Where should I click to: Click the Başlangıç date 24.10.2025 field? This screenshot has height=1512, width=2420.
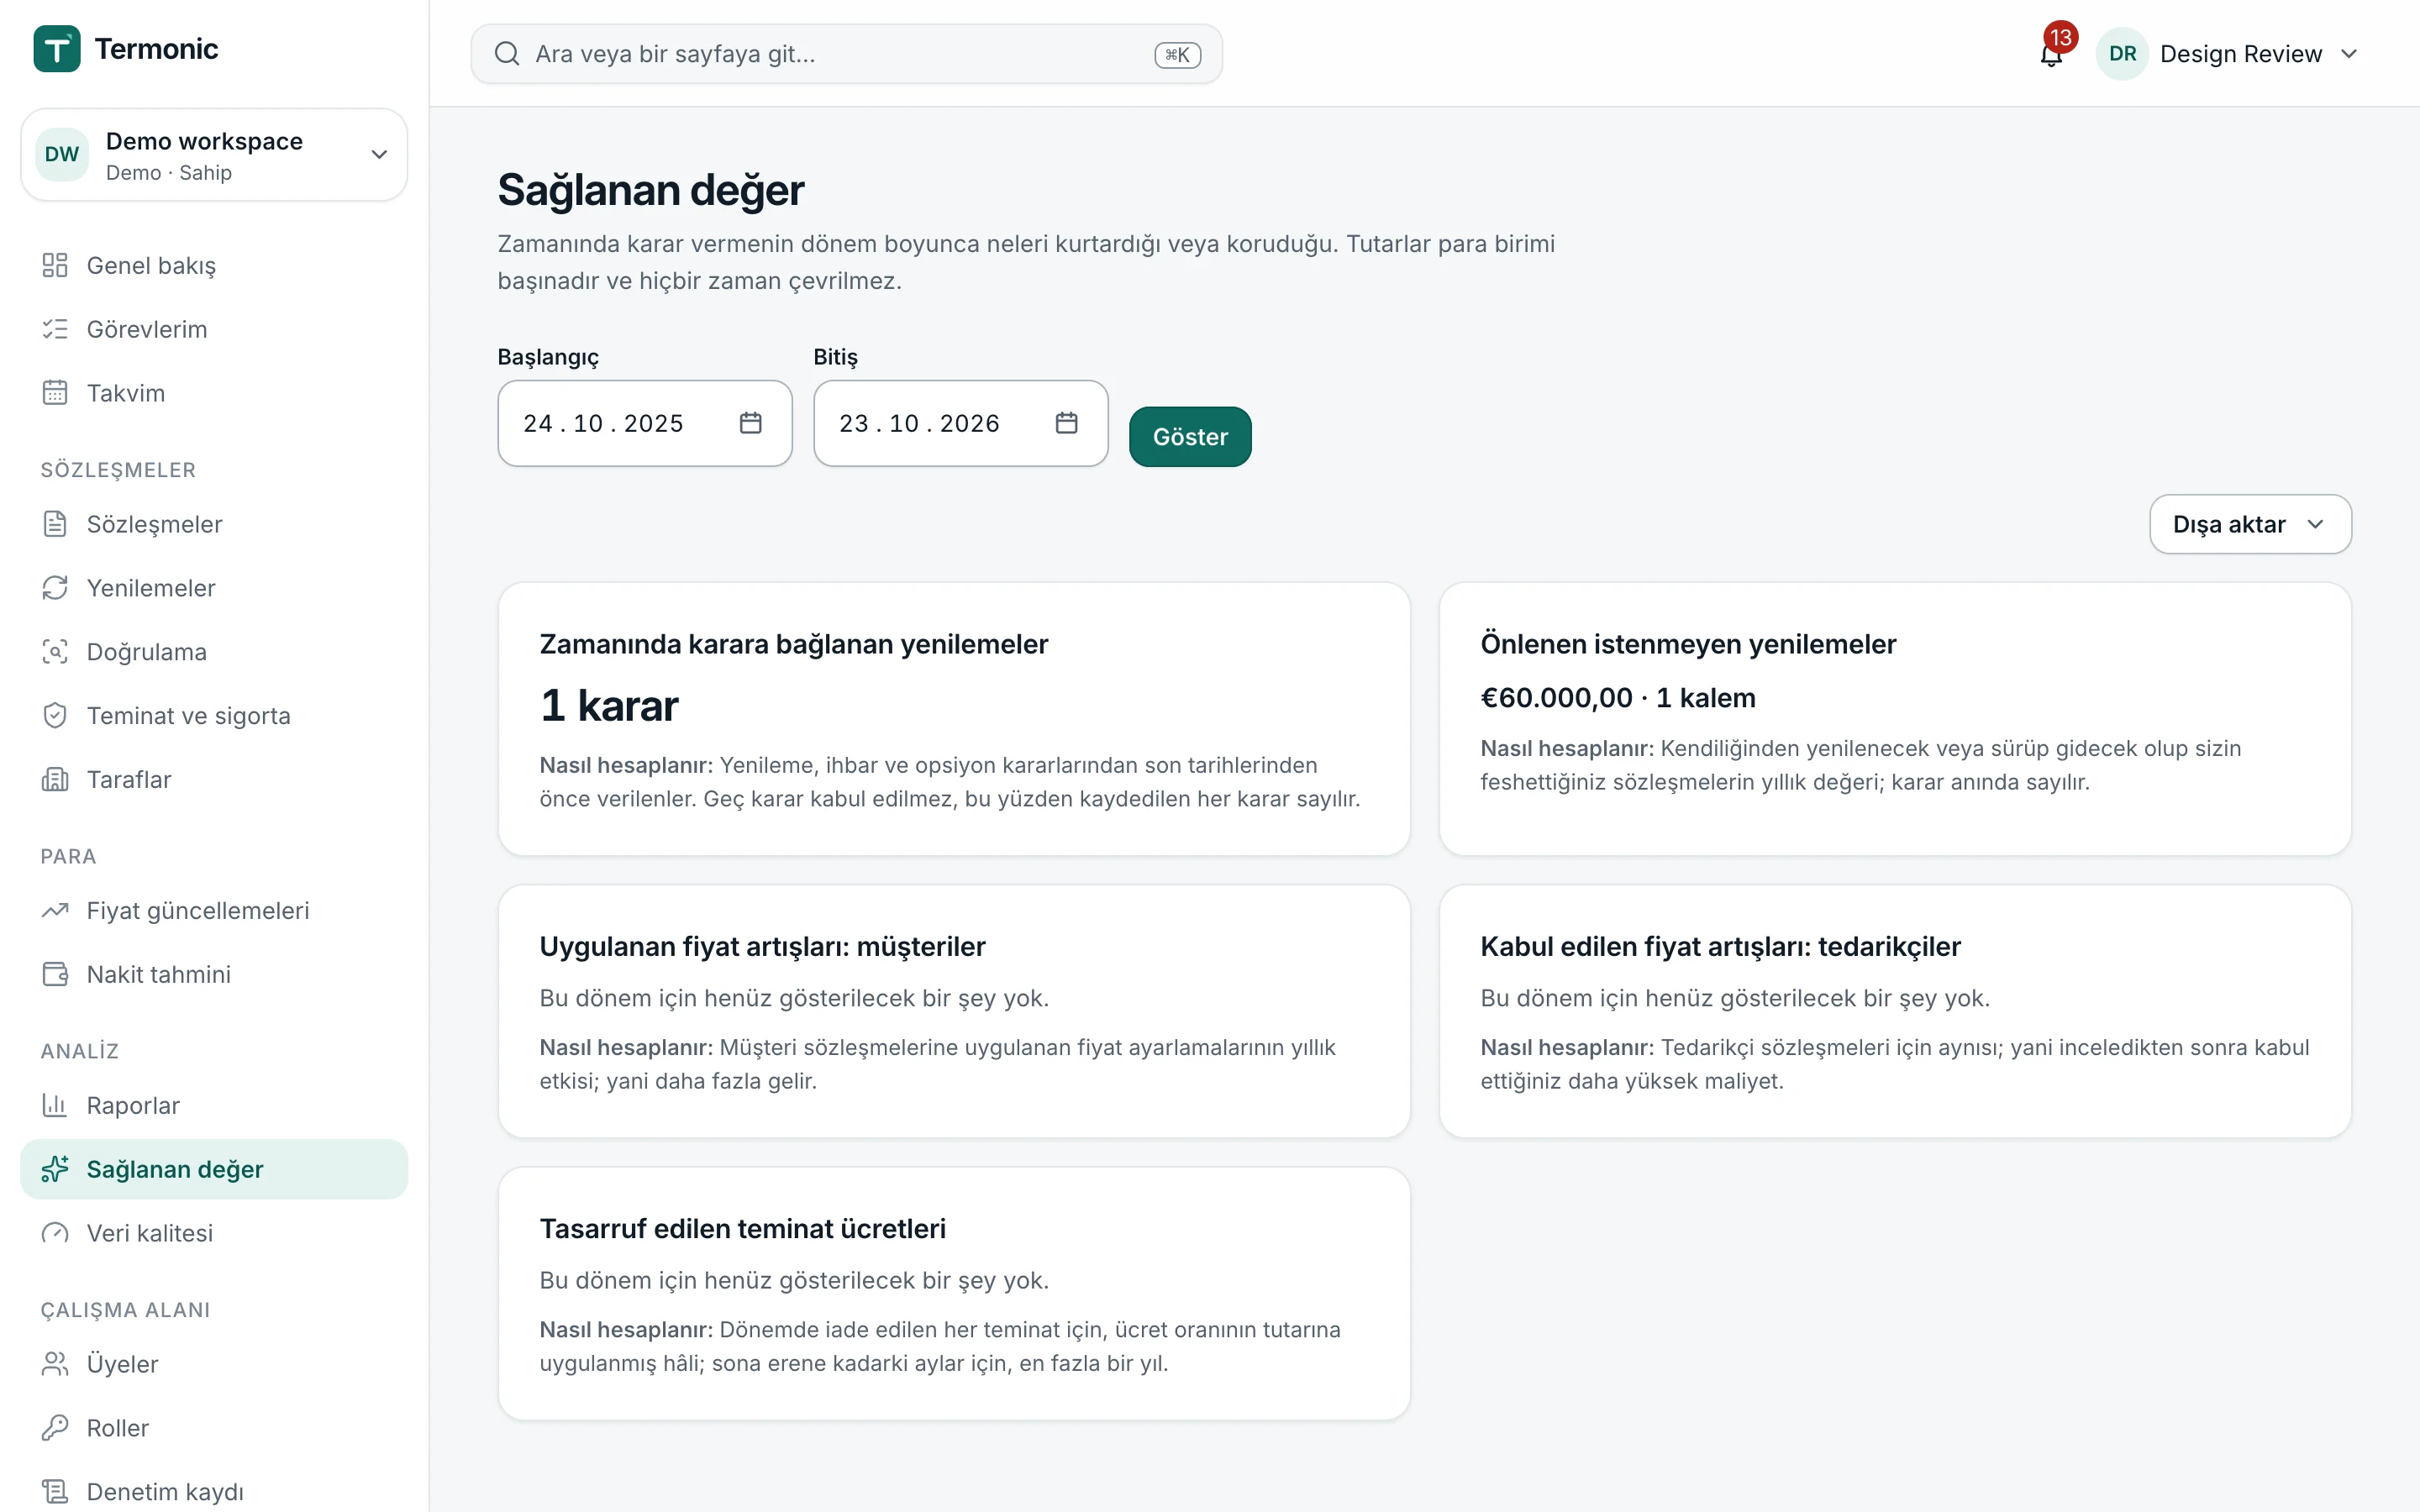[645, 423]
